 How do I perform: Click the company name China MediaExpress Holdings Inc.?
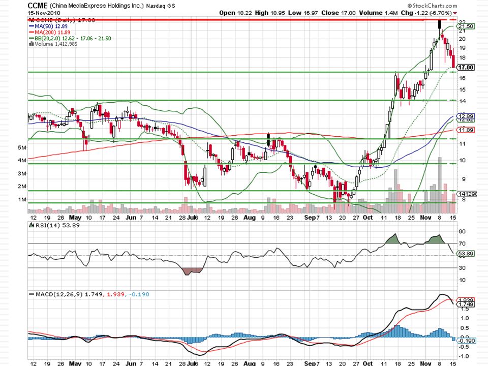[96, 6]
